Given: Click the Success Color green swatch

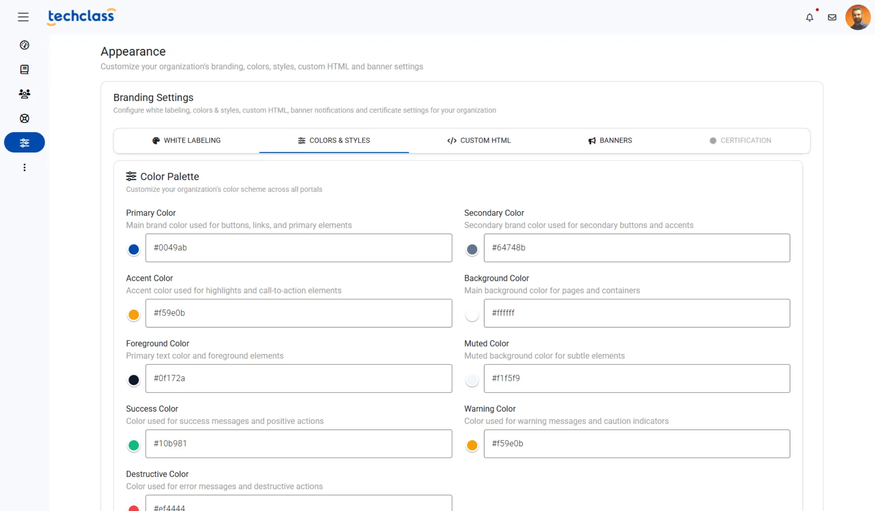Looking at the screenshot, I should click(134, 445).
